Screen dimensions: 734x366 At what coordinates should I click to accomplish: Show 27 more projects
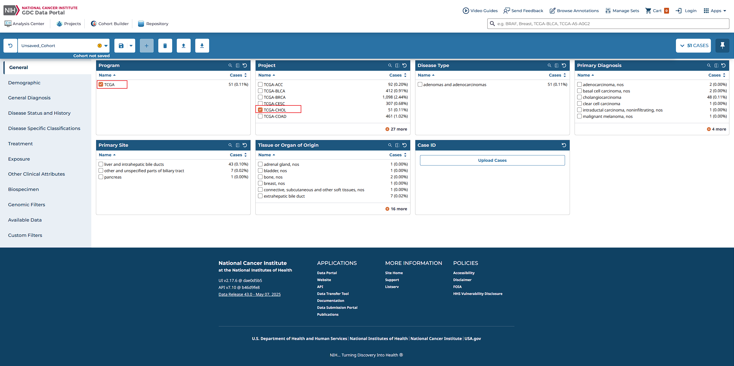click(396, 129)
